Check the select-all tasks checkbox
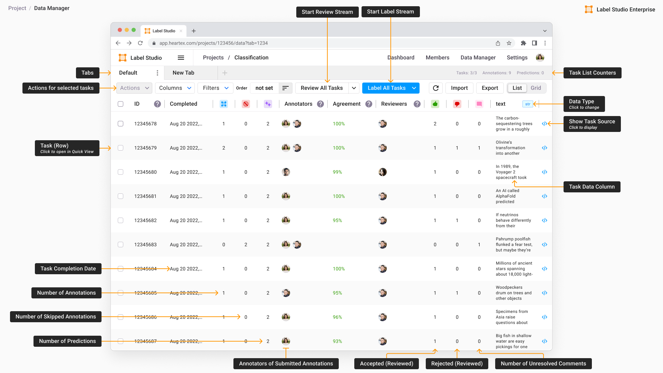This screenshot has height=373, width=663. point(121,104)
